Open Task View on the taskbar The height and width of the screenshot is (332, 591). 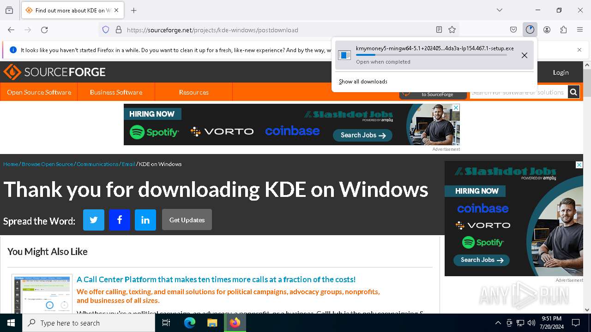[x=166, y=323]
